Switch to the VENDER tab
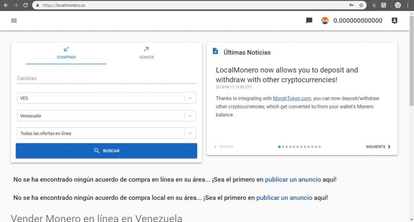This screenshot has width=414, height=222. [x=146, y=53]
